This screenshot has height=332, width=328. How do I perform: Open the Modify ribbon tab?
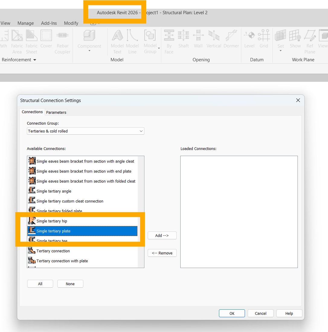[71, 23]
